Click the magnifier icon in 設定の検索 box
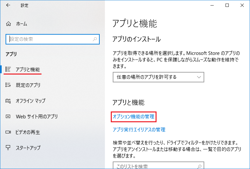Image resolution: width=250 pixels, height=169 pixels. [x=95, y=39]
